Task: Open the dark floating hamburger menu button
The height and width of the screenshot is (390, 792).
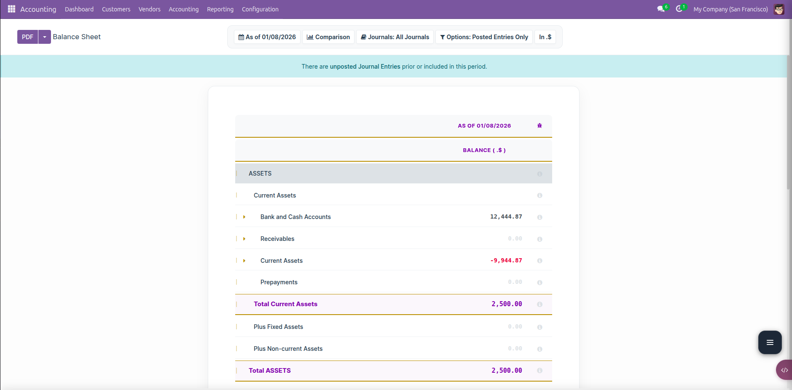Action: pyautogui.click(x=770, y=342)
